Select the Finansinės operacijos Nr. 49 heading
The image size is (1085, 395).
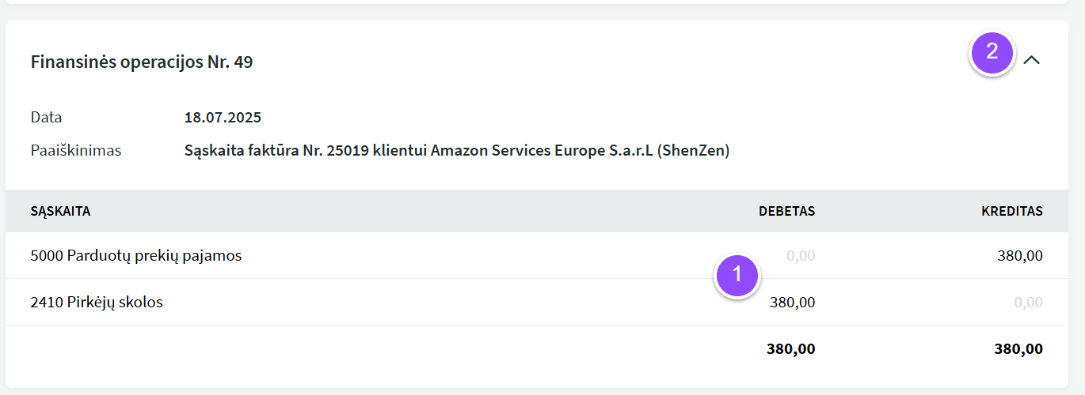(x=142, y=62)
